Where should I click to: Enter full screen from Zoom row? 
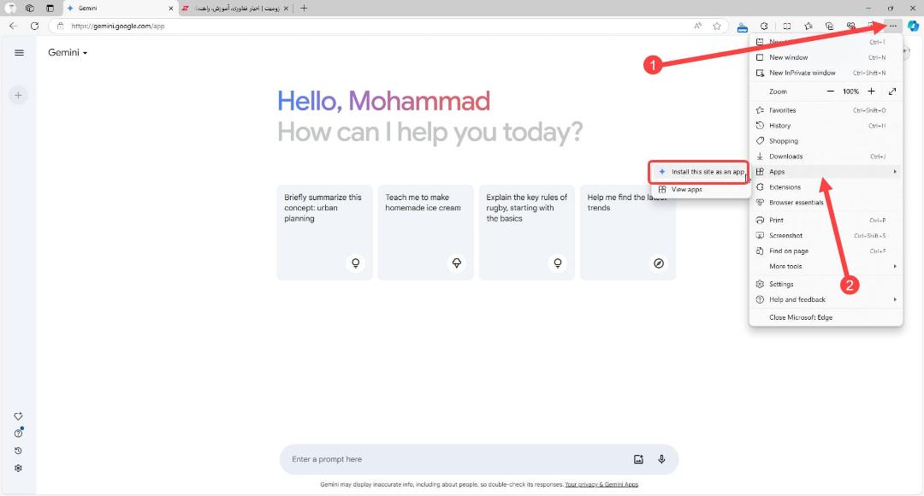pos(892,92)
